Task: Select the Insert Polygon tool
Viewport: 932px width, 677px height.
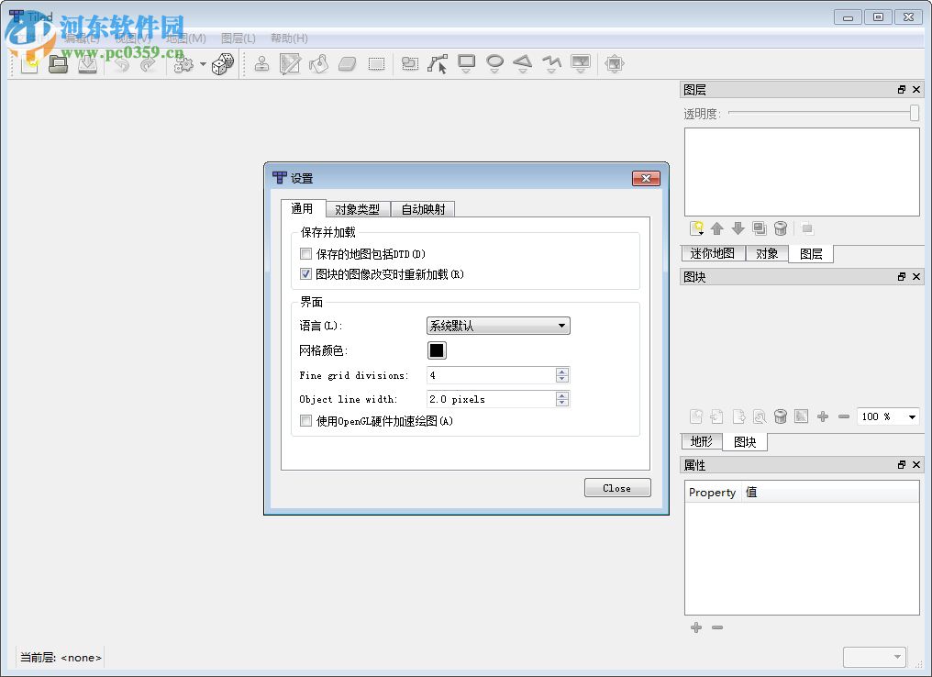Action: click(523, 61)
